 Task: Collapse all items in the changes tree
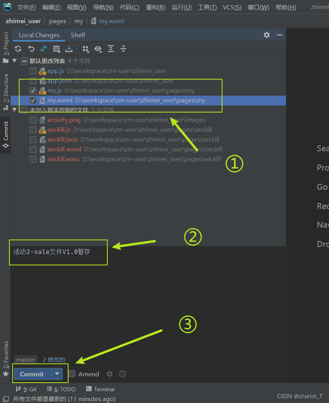(123, 49)
